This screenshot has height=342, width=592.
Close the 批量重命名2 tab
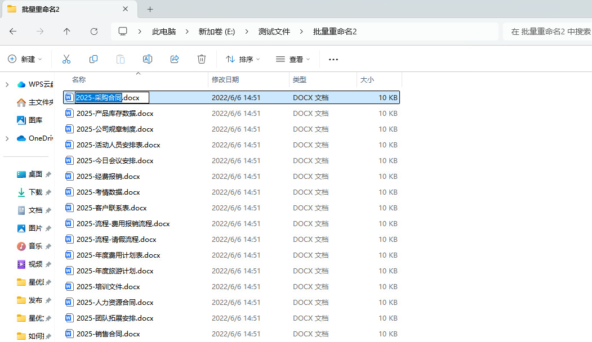click(126, 8)
